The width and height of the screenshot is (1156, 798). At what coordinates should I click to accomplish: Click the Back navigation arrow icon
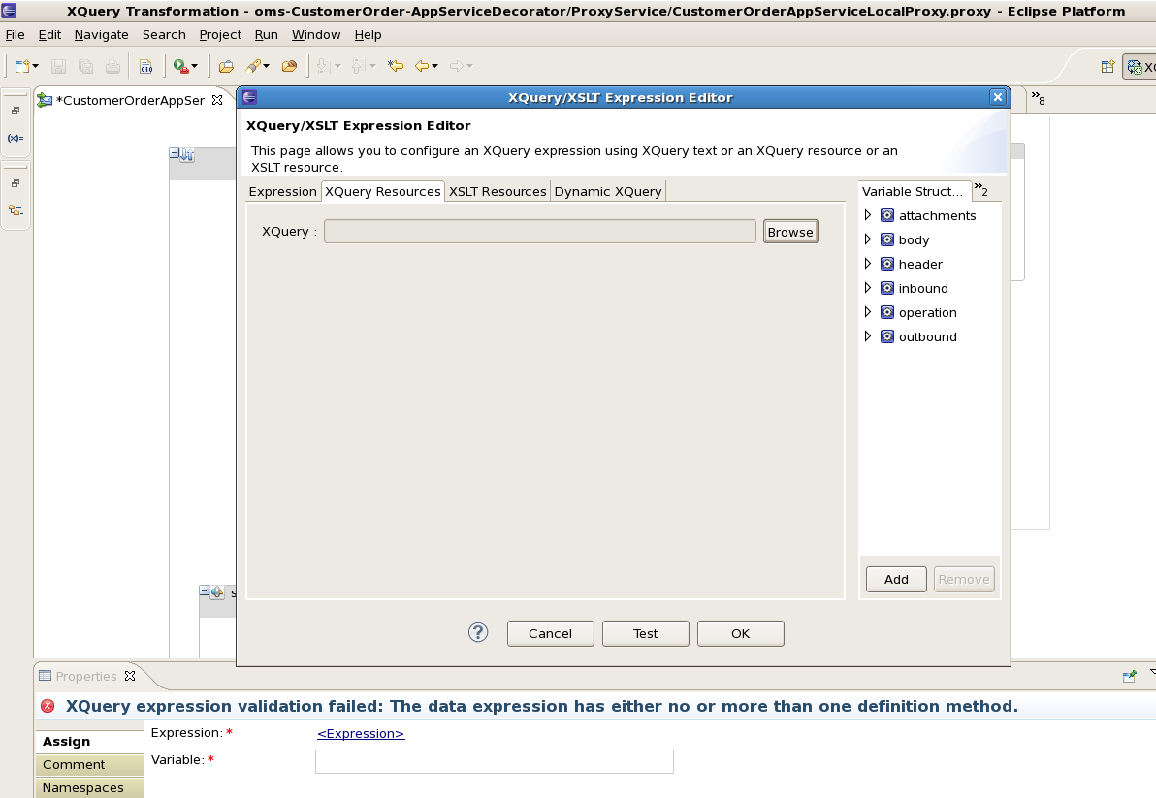[422, 66]
